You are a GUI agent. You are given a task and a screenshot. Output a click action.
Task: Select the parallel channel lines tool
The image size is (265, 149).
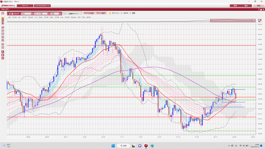pos(3,40)
